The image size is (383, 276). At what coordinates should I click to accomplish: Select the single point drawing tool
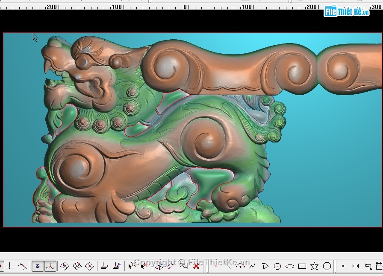215,266
